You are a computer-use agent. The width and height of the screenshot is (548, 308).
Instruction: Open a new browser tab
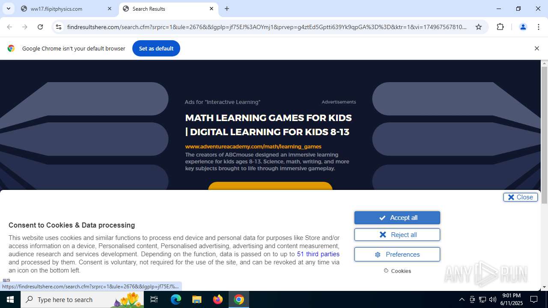pos(227,9)
